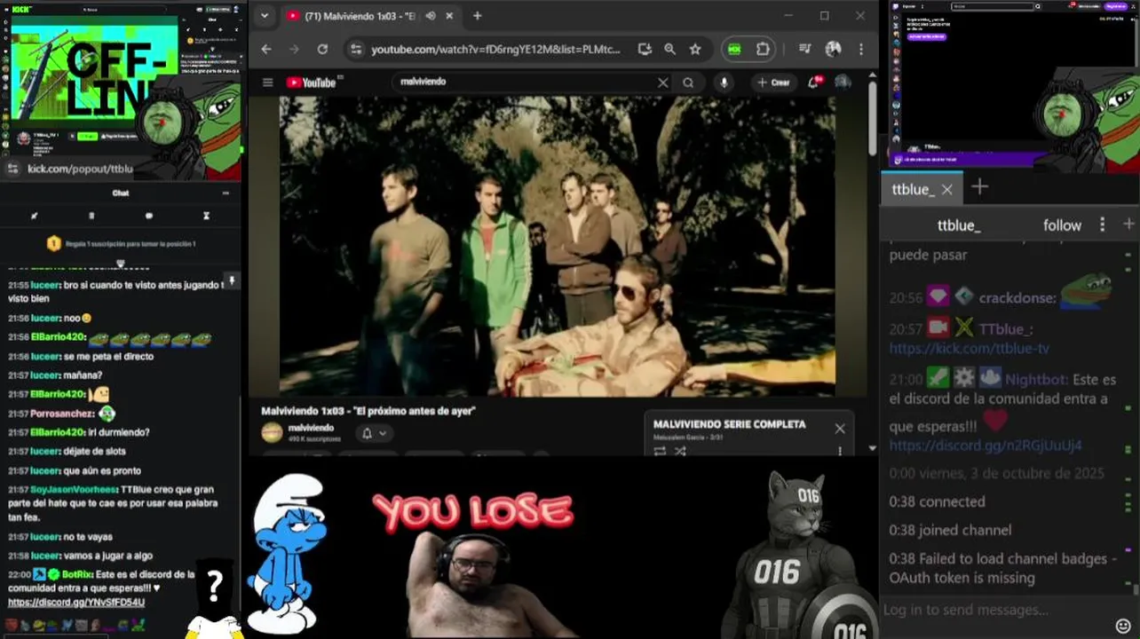1140x639 pixels.
Task: Open media controls in Chrome toolbar
Action: (804, 50)
